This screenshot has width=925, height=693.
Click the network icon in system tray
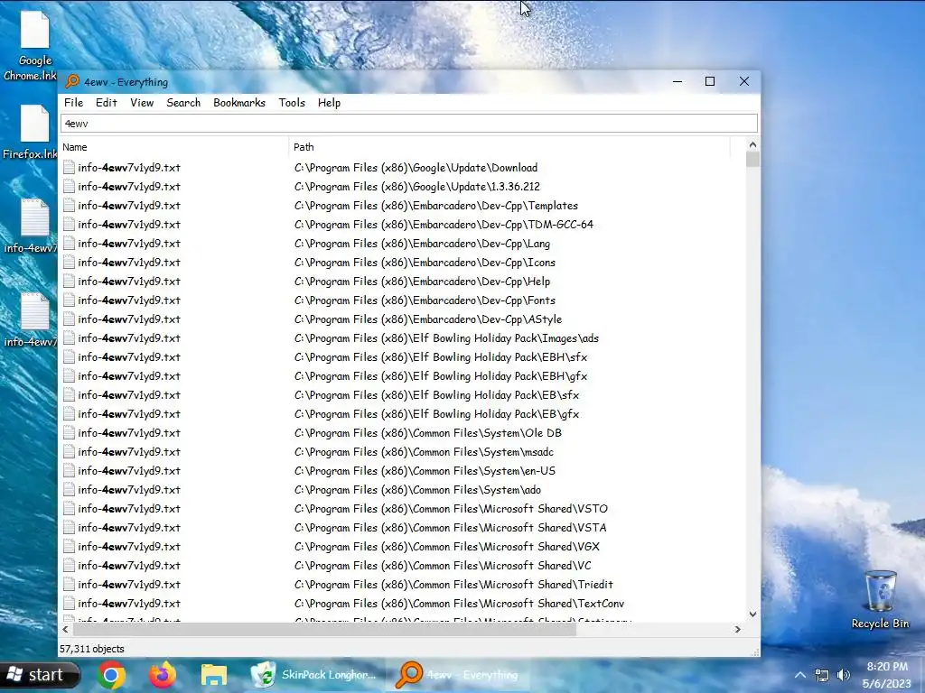click(822, 675)
